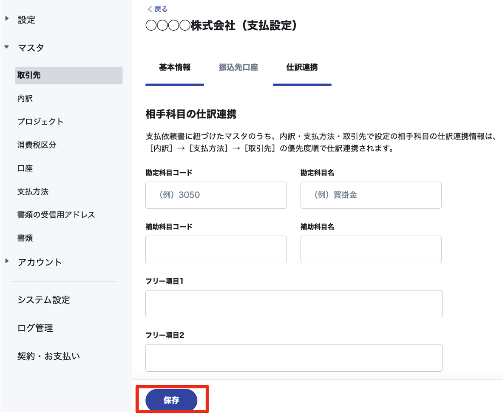Image resolution: width=503 pixels, height=415 pixels.
Task: Focus the フリー項目2 input field
Action: tap(294, 358)
